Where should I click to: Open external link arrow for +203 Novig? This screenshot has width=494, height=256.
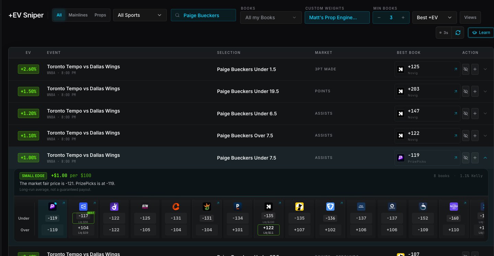point(456,91)
